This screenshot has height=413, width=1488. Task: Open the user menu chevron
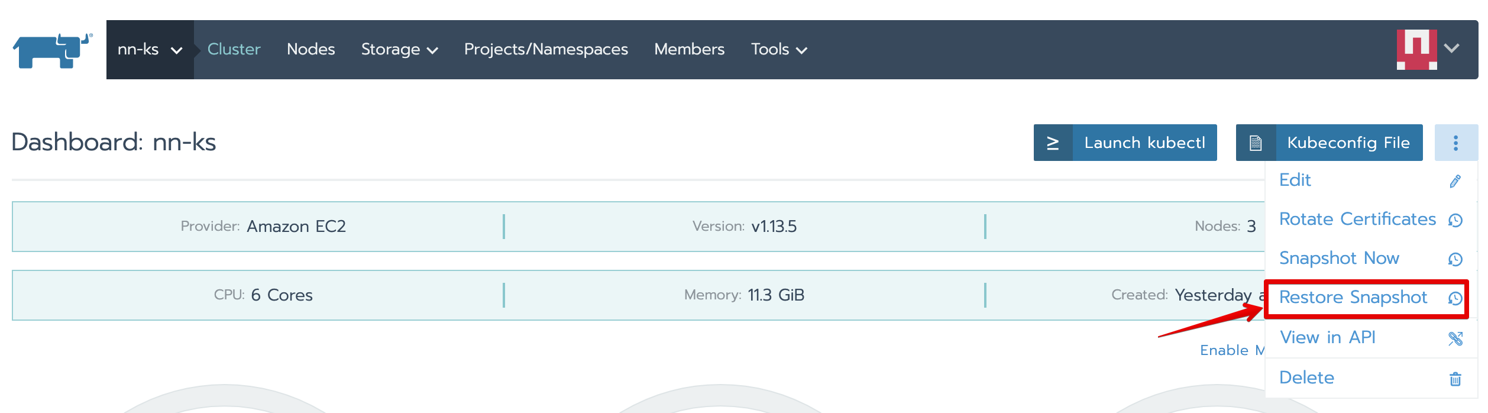pos(1451,49)
